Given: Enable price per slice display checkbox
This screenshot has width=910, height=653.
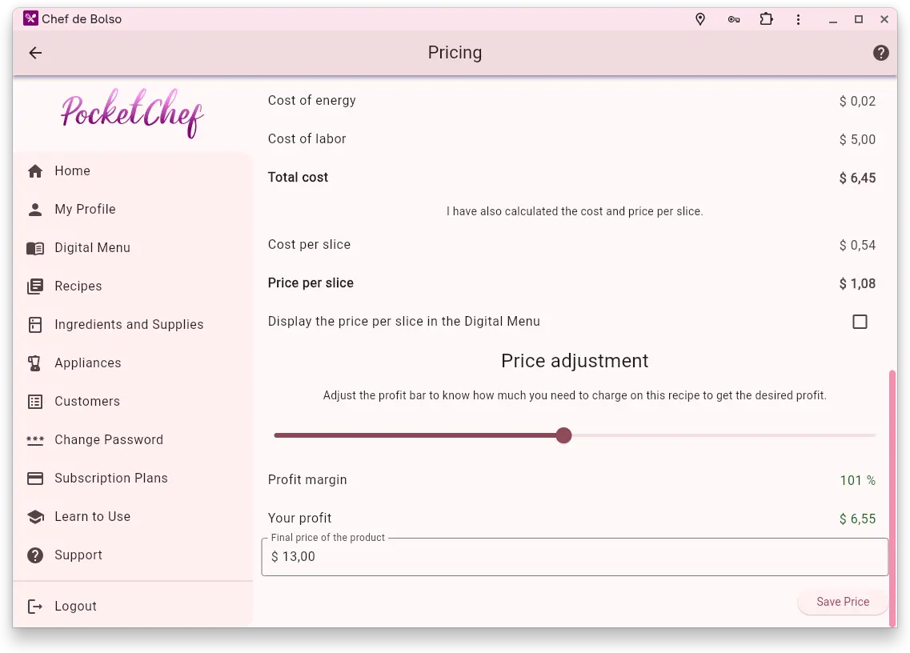Looking at the screenshot, I should pos(860,322).
